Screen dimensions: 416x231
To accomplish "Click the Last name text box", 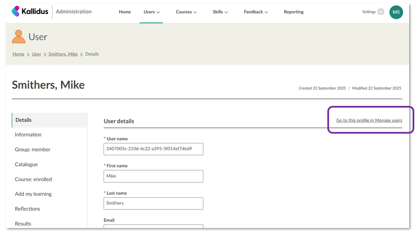I will pos(153,203).
